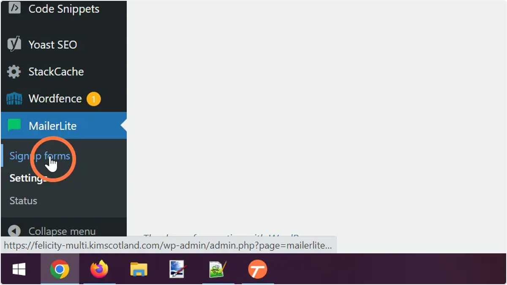Open the StackCache menu entry
This screenshot has width=507, height=285.
click(63, 72)
